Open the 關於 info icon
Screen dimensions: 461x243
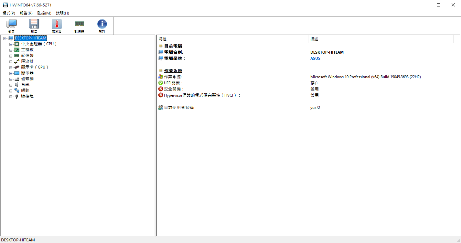click(102, 26)
